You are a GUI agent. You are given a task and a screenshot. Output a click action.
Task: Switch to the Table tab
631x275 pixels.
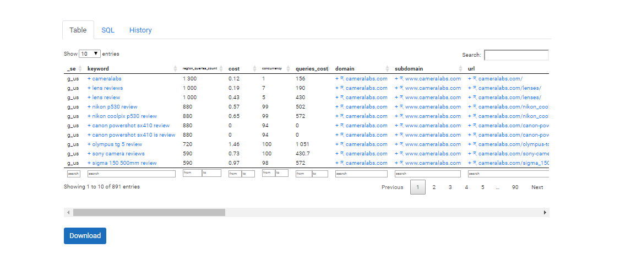[x=78, y=30]
